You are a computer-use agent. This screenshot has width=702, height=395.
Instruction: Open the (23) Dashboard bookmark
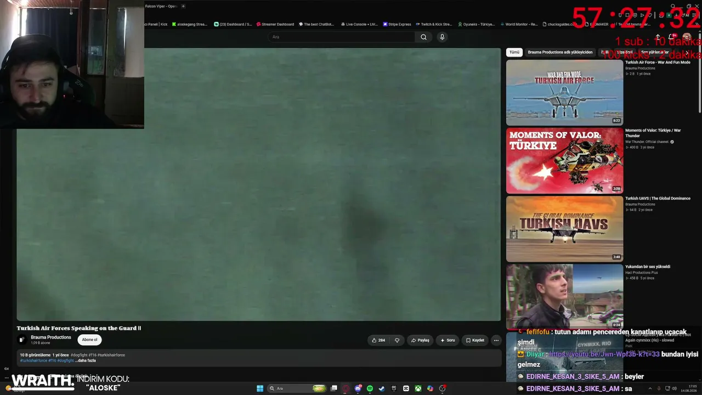tap(233, 24)
